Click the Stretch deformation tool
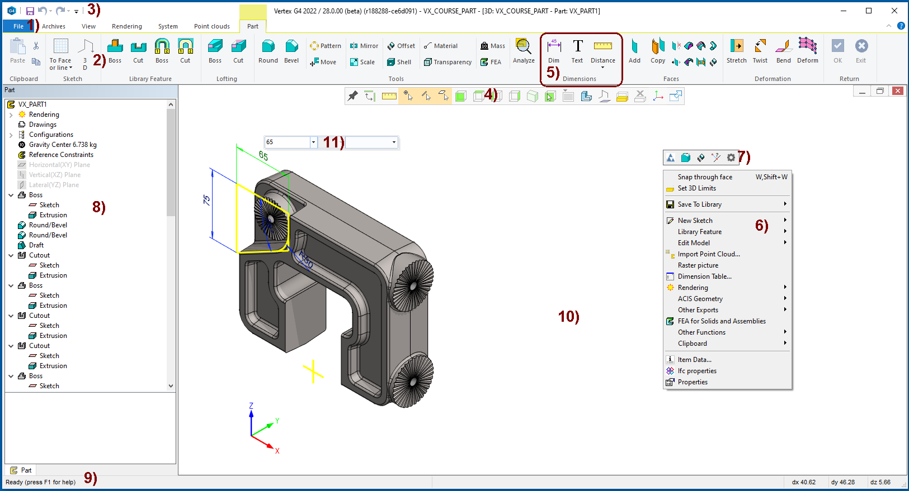909x491 pixels. [736, 51]
